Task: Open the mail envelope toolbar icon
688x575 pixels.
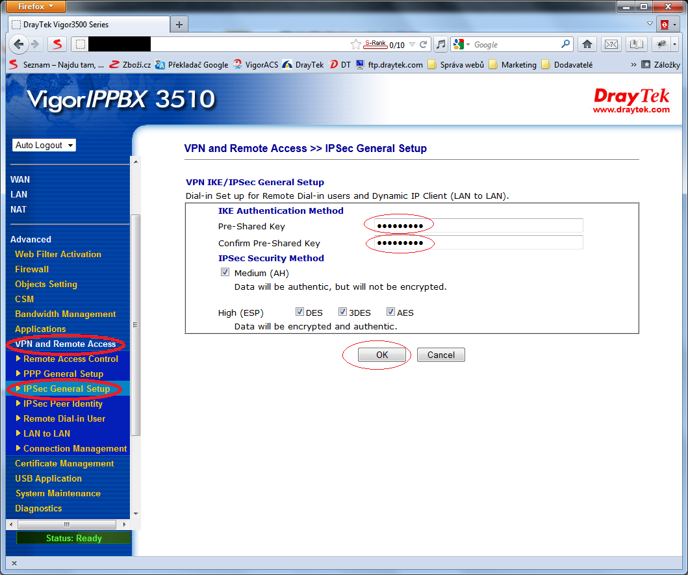Action: [611, 44]
